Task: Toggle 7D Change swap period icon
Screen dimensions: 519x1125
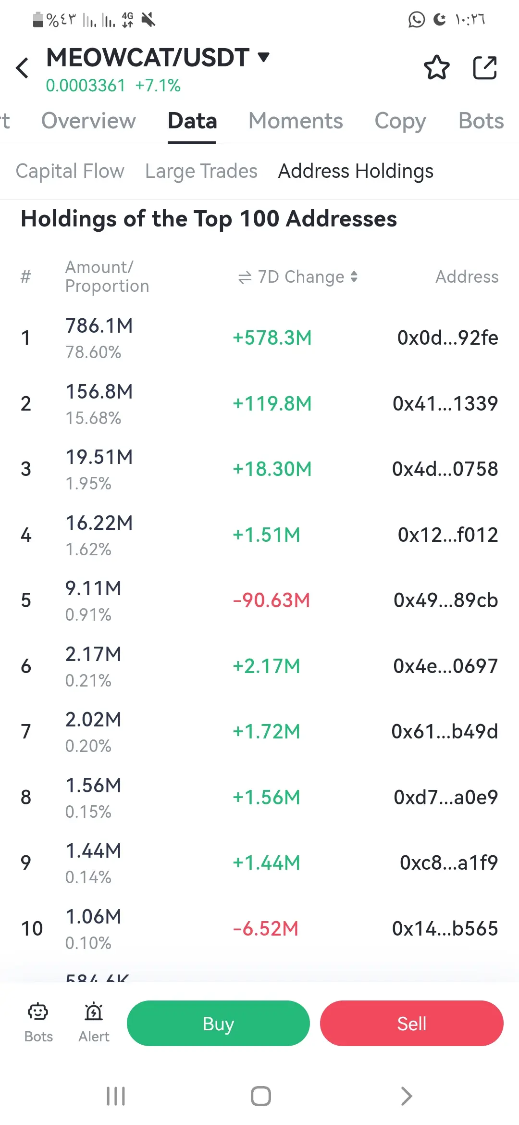Action: click(x=245, y=277)
